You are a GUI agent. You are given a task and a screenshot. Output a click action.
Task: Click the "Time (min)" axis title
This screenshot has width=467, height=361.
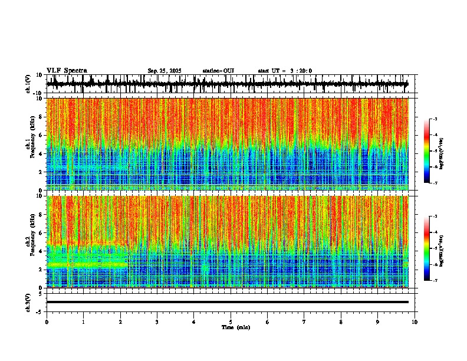(x=236, y=327)
